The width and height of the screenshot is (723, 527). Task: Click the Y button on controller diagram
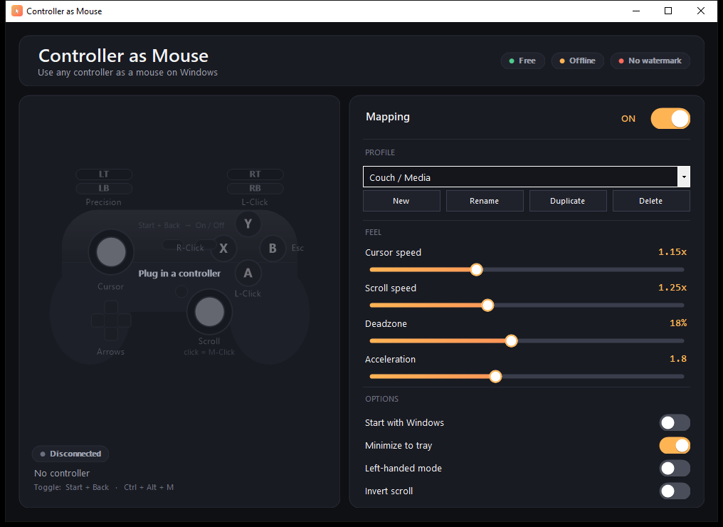[x=248, y=224]
